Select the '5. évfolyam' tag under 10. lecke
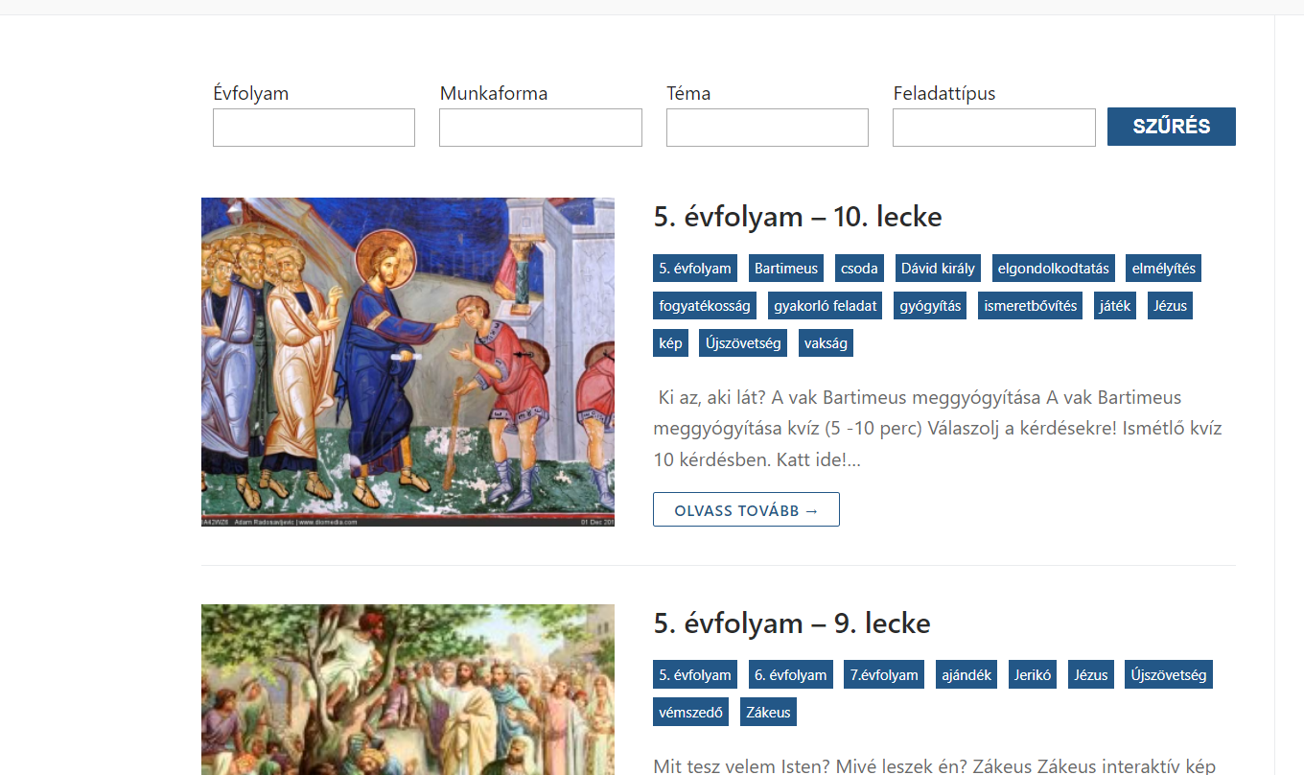 tap(695, 269)
